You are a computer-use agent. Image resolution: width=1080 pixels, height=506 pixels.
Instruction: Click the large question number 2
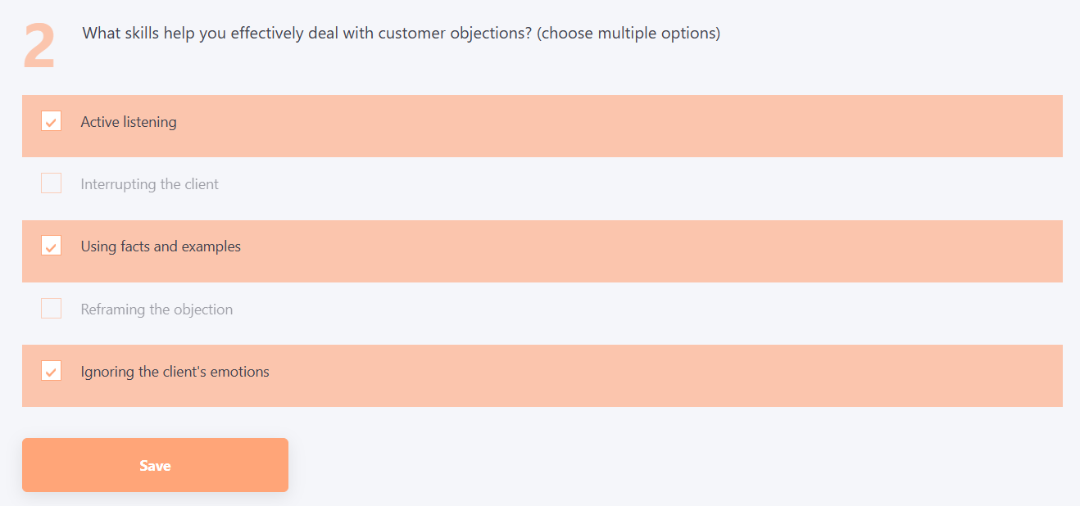click(x=39, y=47)
